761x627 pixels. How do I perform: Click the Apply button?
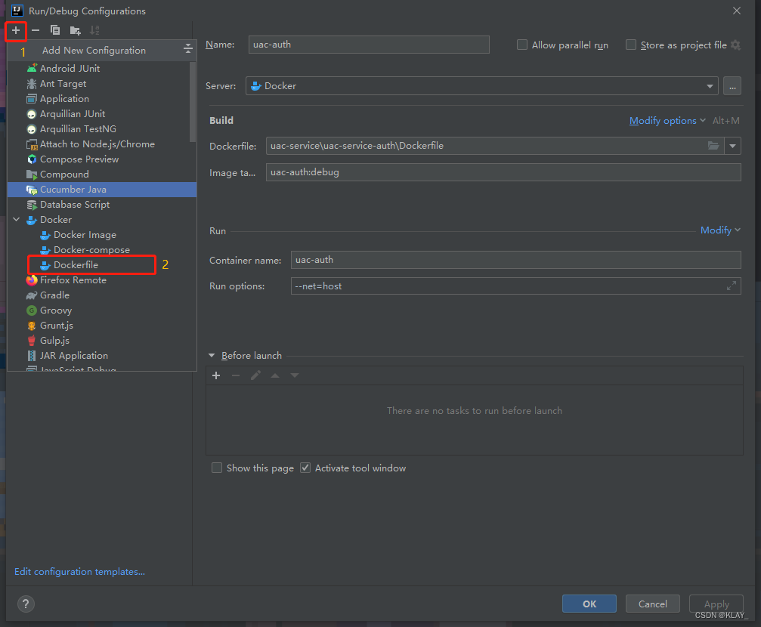[716, 604]
